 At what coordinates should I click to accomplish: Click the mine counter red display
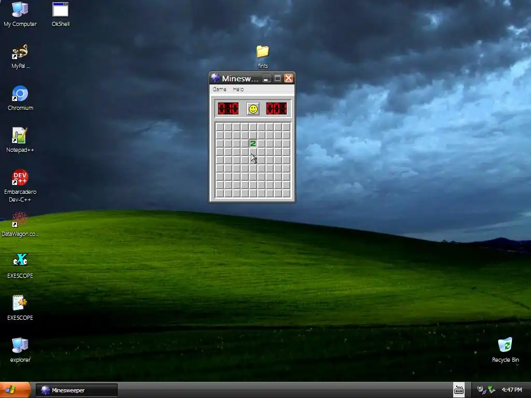(228, 109)
